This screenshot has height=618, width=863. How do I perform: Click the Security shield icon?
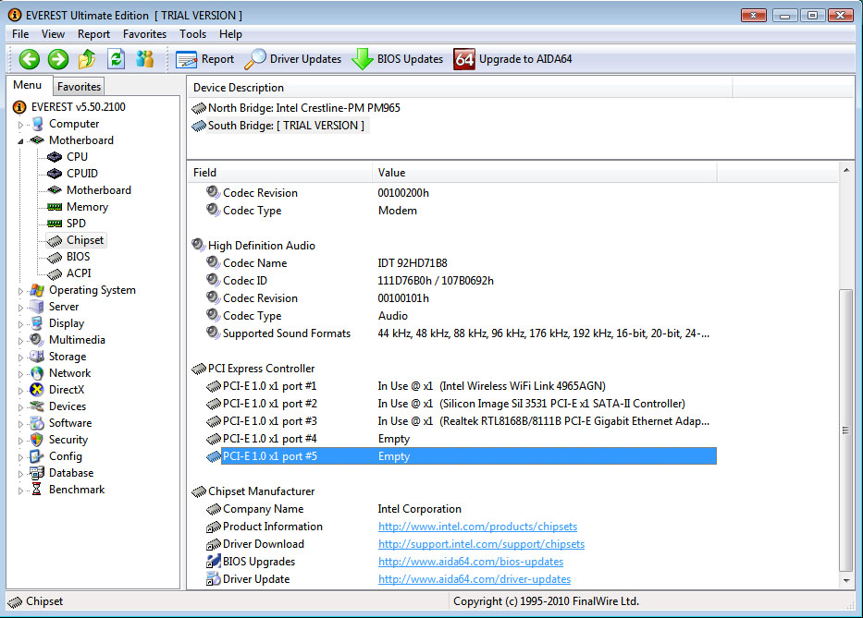37,440
